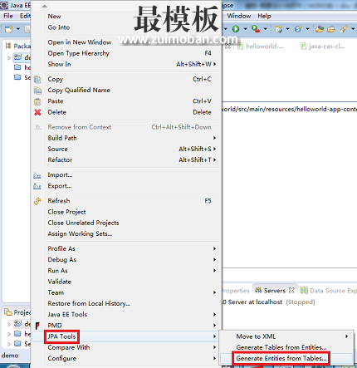357x368 pixels.
Task: Expand the Build Path submenu arrow
Action: (x=214, y=138)
